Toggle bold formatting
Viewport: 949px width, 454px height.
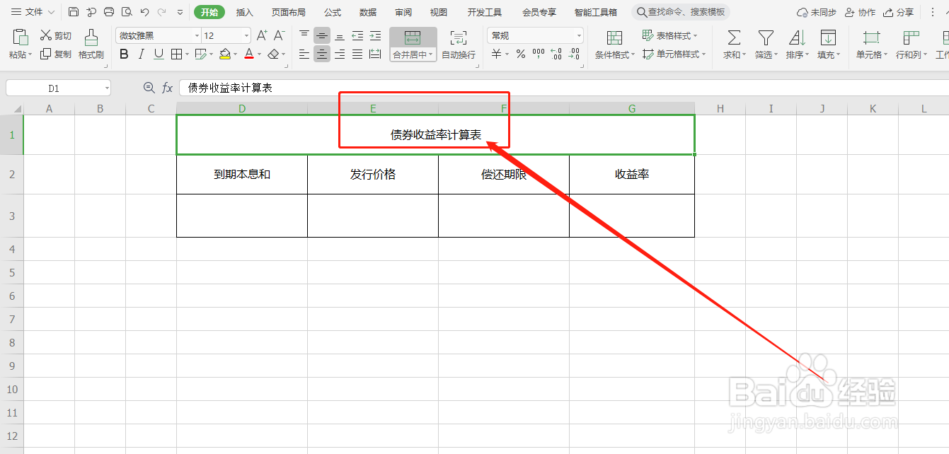tap(124, 54)
